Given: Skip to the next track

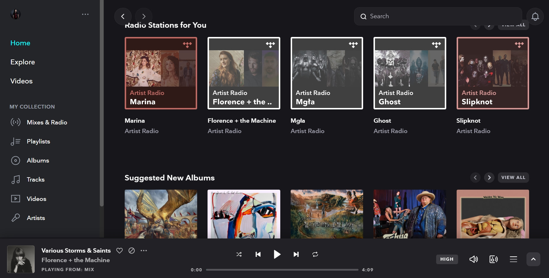Looking at the screenshot, I should [x=296, y=254].
